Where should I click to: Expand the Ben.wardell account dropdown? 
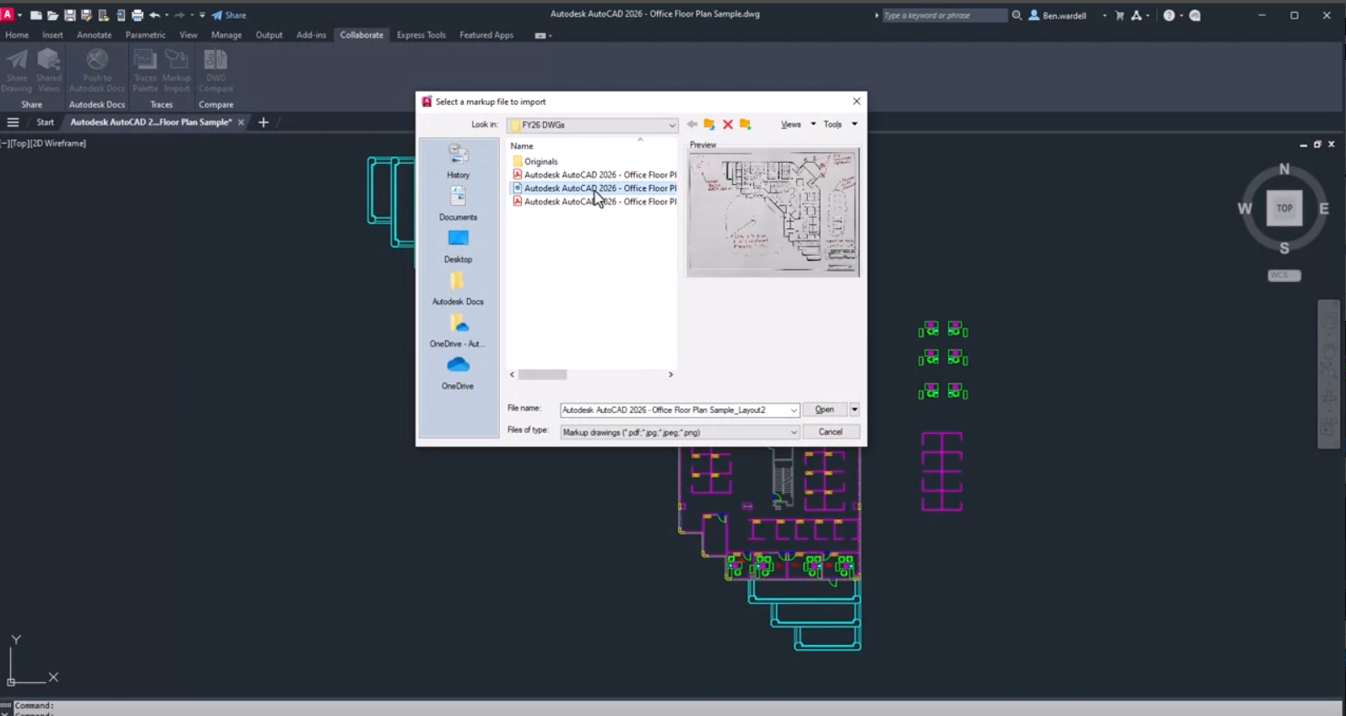[x=1104, y=15]
